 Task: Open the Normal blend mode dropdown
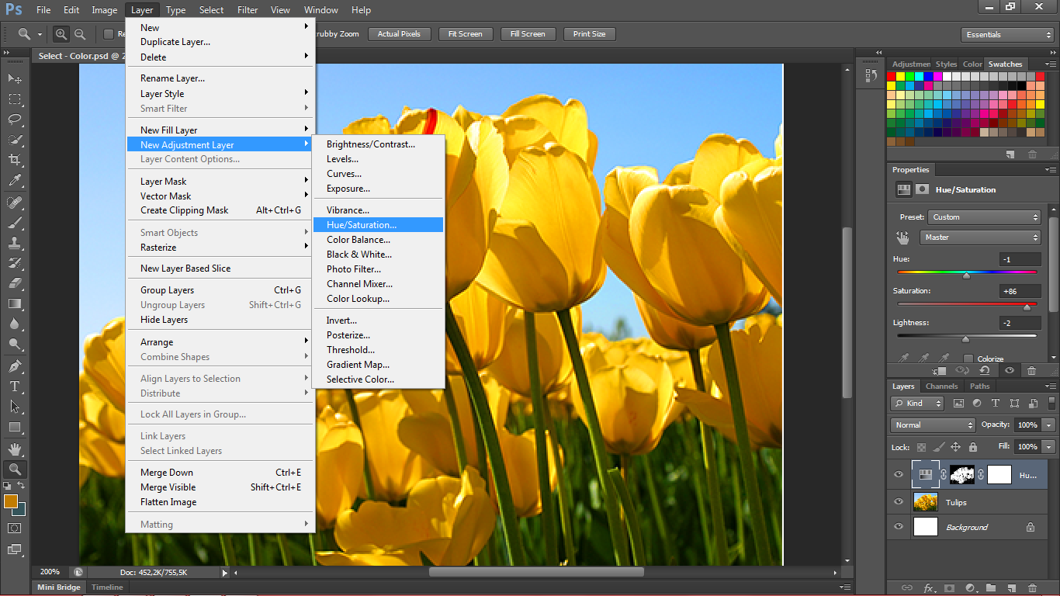[x=933, y=425]
